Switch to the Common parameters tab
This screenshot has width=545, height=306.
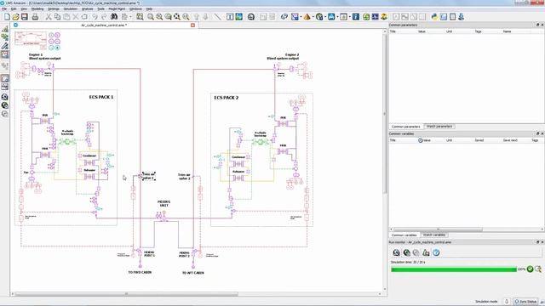click(405, 127)
